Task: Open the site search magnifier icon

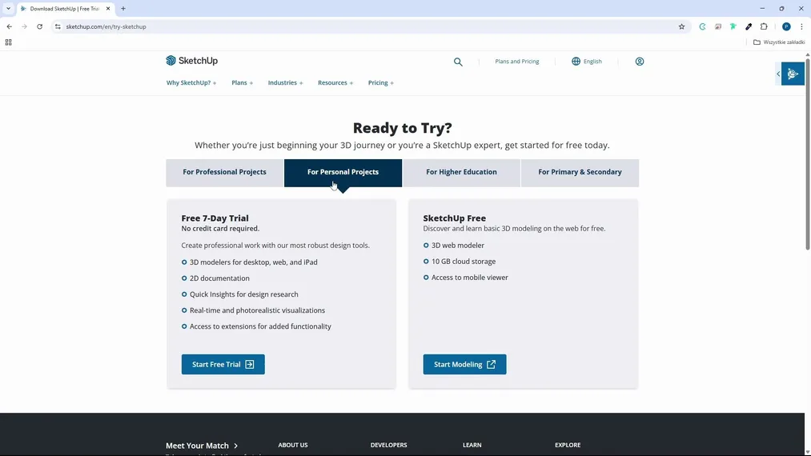Action: [x=458, y=62]
